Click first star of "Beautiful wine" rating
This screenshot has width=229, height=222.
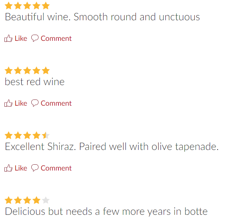coord(9,5)
